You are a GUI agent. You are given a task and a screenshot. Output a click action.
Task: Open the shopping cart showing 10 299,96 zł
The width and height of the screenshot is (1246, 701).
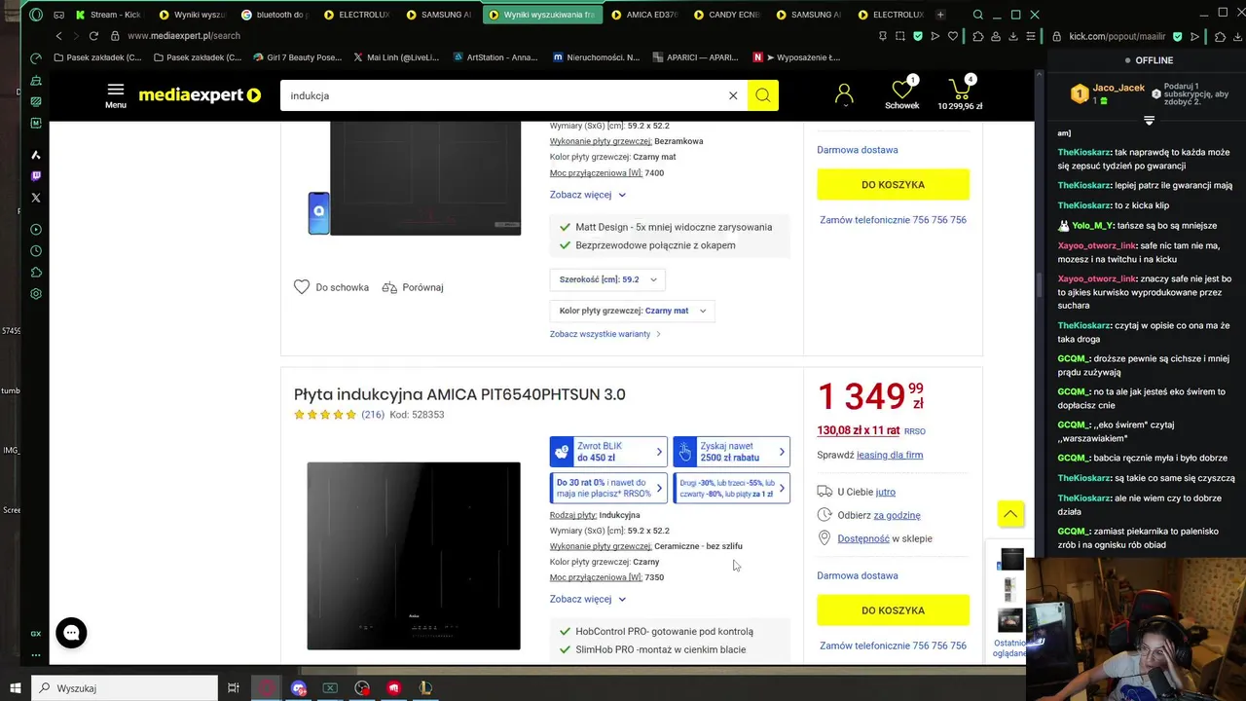(960, 92)
